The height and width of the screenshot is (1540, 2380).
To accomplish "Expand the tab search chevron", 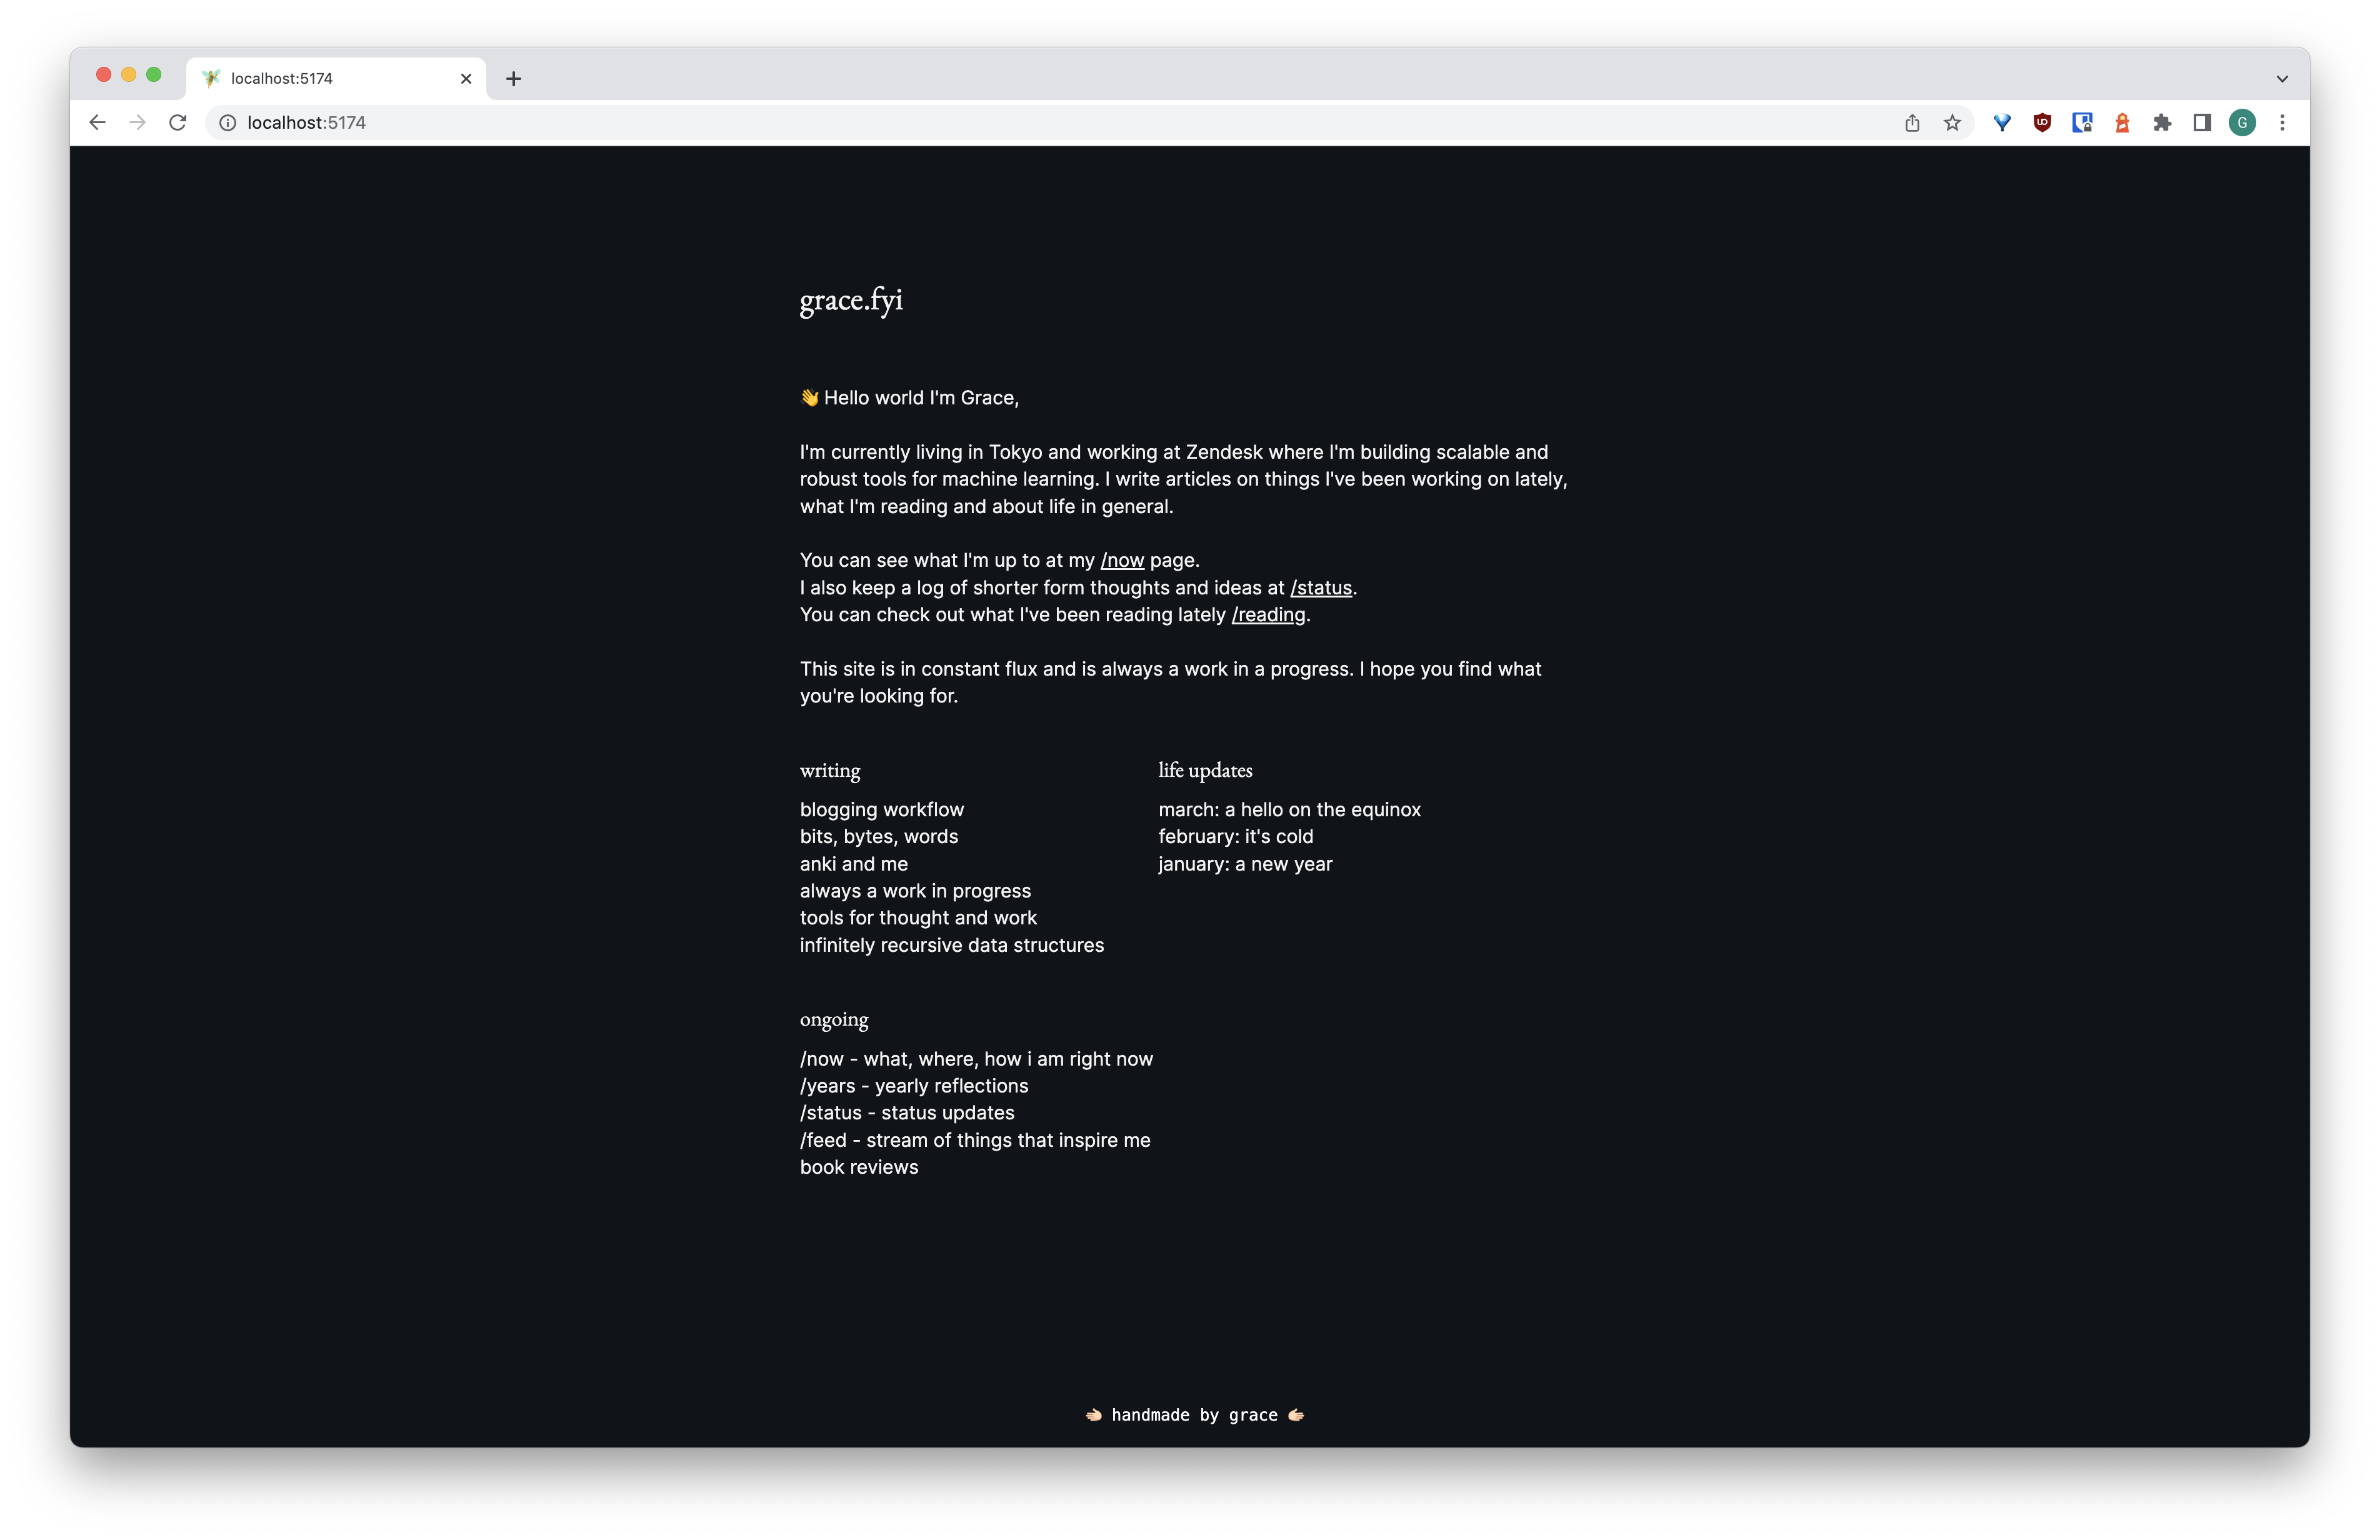I will (x=2282, y=79).
